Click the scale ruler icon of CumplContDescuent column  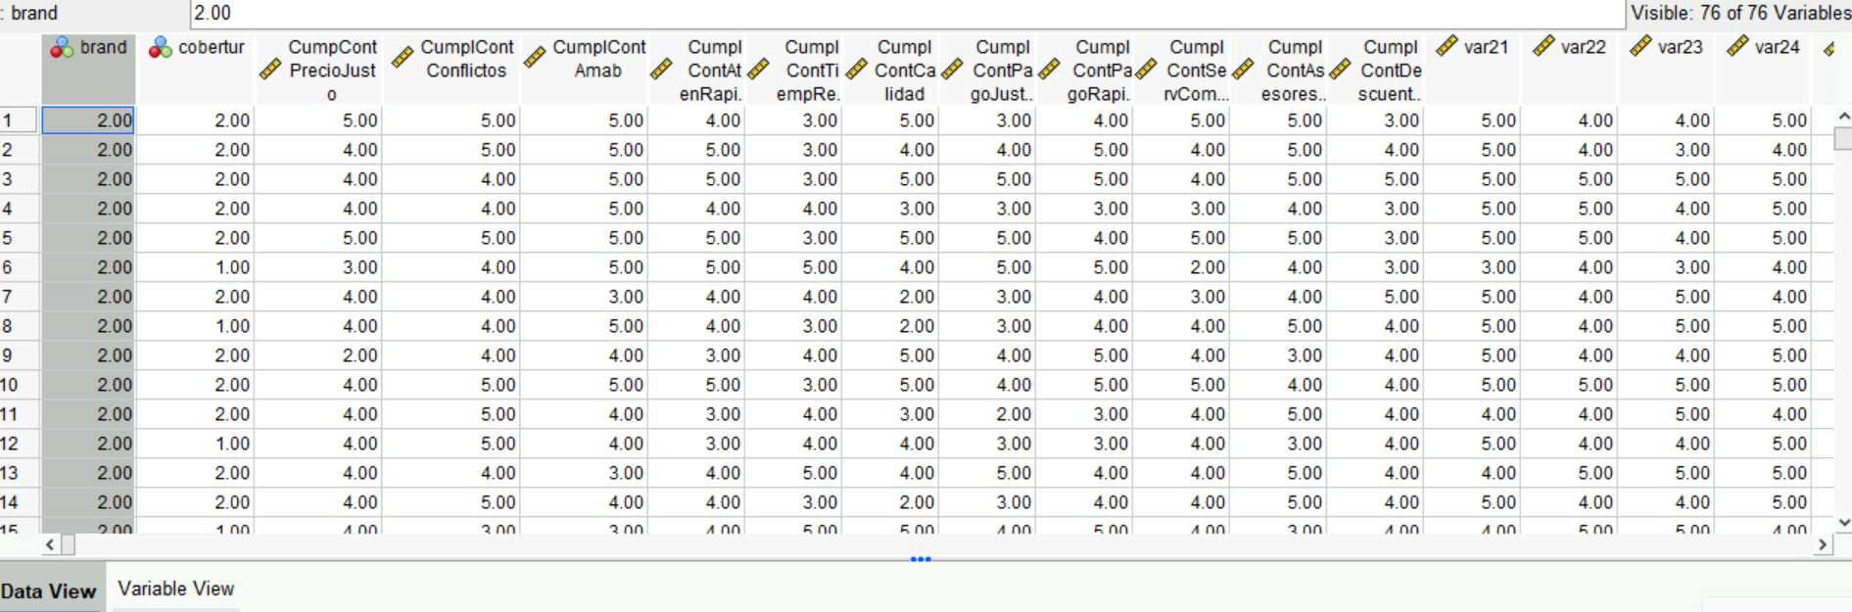1341,70
